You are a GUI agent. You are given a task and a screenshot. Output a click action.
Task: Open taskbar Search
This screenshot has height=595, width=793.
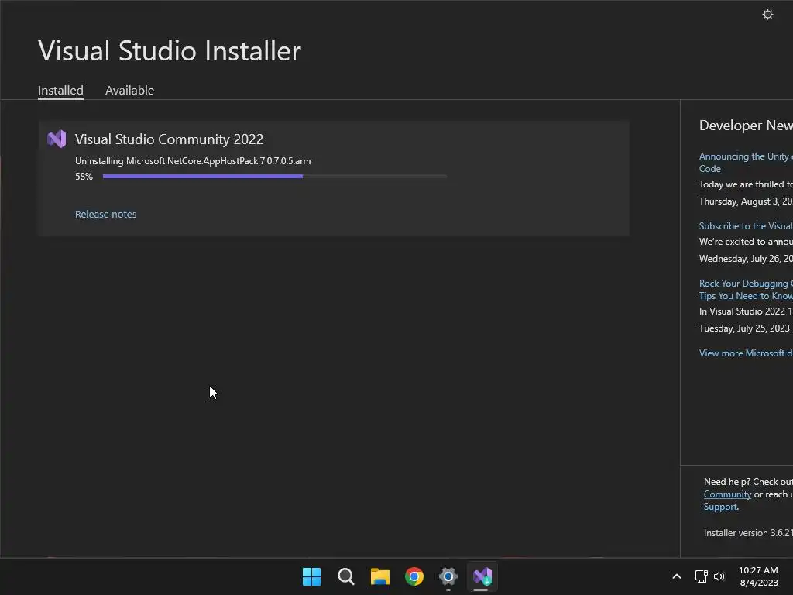346,576
